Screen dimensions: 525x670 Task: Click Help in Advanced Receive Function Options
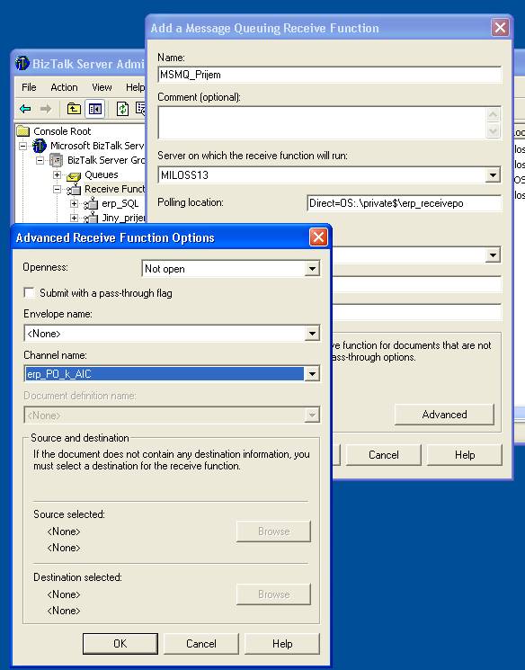(x=282, y=644)
